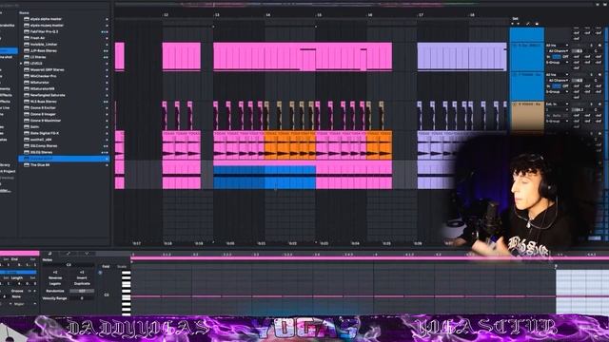Select Ozone 9 Imager in browser
This screenshot has width=609, height=342.
click(64, 114)
